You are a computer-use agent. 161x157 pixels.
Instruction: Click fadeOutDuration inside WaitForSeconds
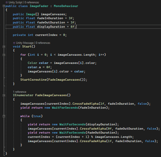click(x=101, y=133)
